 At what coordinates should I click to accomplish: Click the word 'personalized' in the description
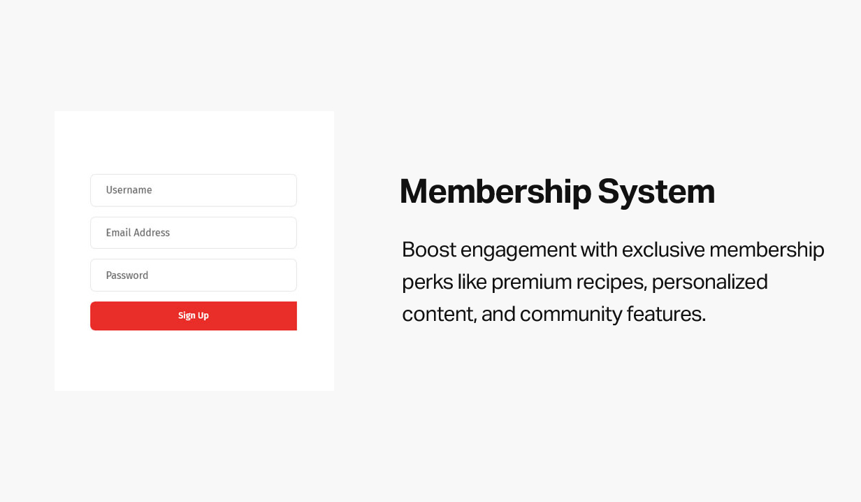(709, 282)
